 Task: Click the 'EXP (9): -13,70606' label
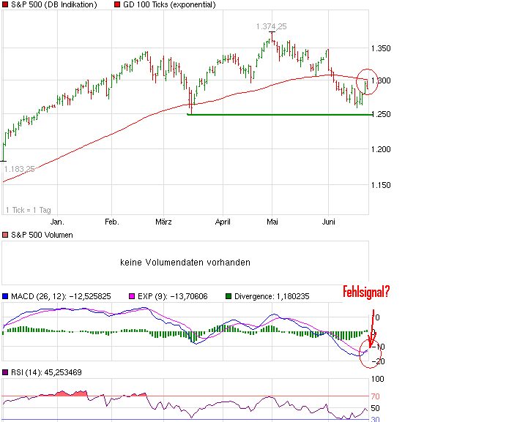172,296
